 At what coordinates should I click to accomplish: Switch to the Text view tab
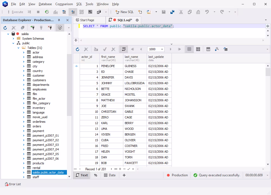(x=82, y=175)
